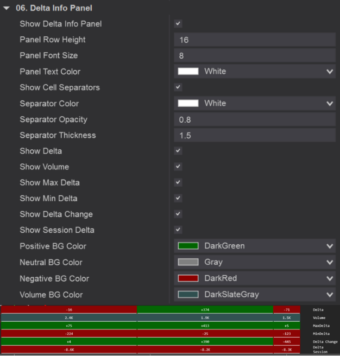Screen dimensions: 340x356
Task: Uncheck Show Delta Change checkbox
Action: pos(178,214)
